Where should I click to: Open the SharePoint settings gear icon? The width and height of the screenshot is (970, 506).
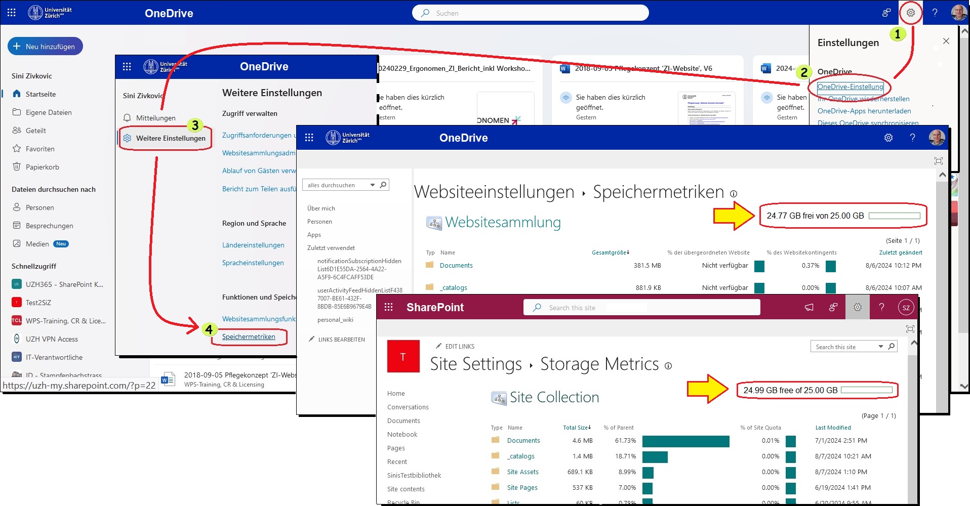(857, 307)
